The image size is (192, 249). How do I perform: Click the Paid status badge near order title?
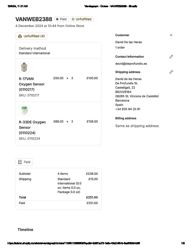(x=61, y=19)
